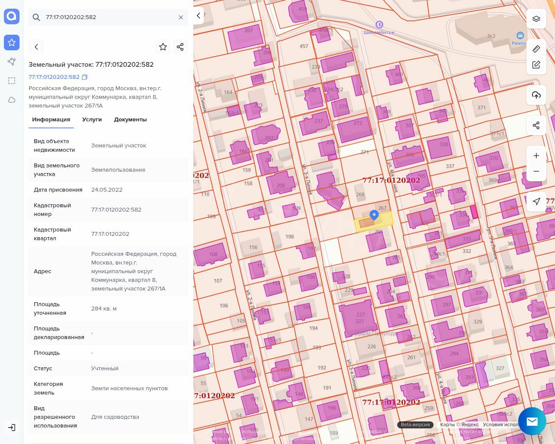The height and width of the screenshot is (444, 555).
Task: Share this land parcel card
Action: pos(180,47)
